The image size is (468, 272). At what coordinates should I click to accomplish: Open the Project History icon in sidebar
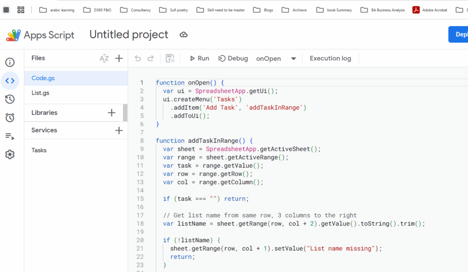tap(10, 99)
